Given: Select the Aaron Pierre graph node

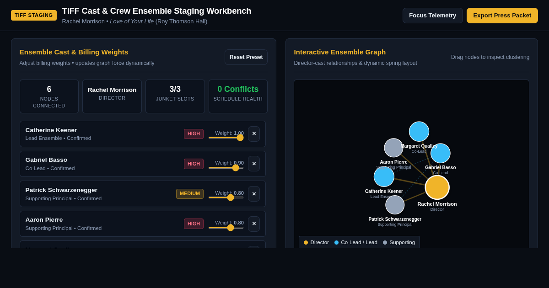Looking at the screenshot, I should [393, 148].
